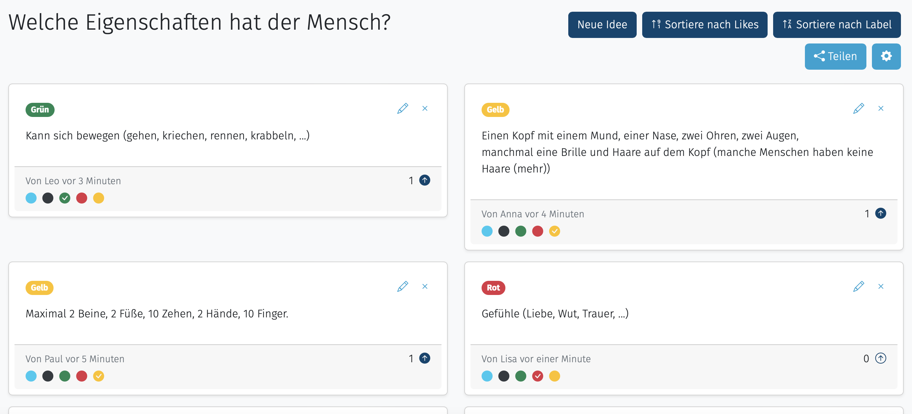Click Gelb badge on Paul's idea
The height and width of the screenshot is (414, 912).
[x=39, y=288]
